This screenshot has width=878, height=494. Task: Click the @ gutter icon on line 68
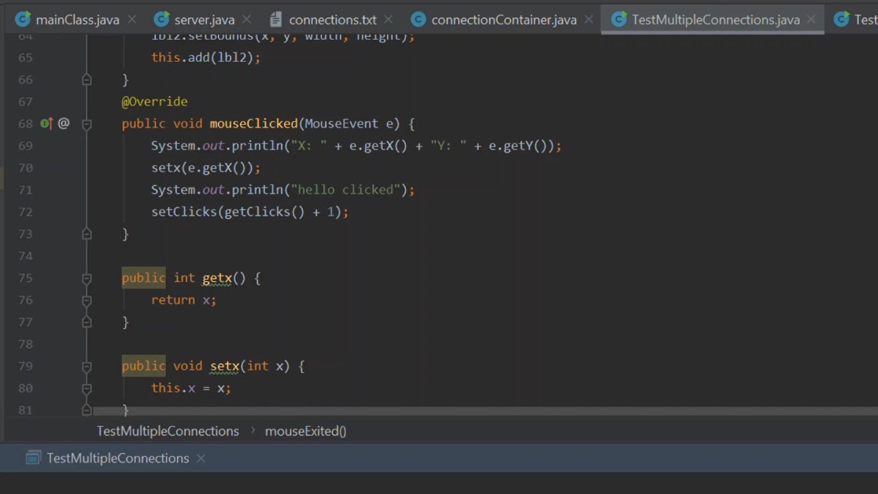64,123
